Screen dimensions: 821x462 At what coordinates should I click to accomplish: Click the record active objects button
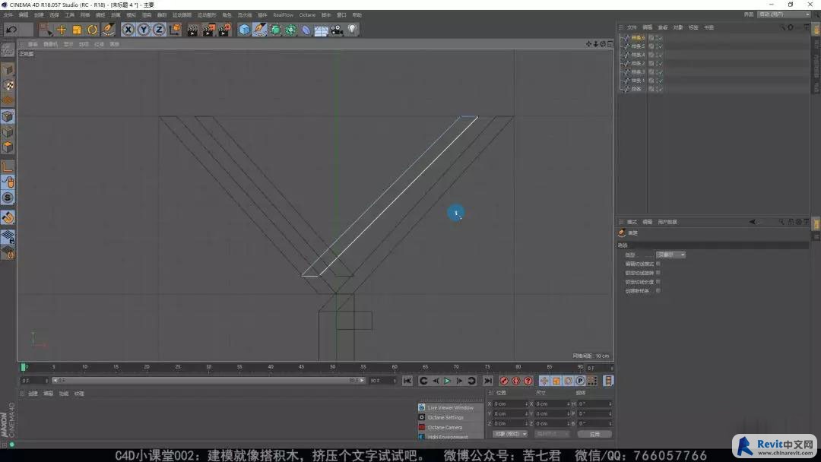coord(504,381)
